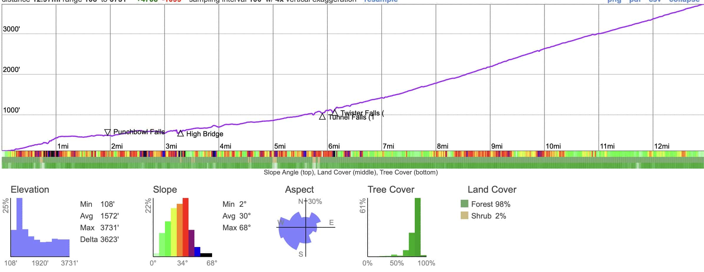Click the Punchbowl Falls marker triangle

click(x=107, y=132)
